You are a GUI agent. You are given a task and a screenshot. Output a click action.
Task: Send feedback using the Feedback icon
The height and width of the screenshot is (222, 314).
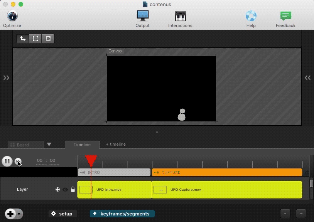[x=285, y=16]
